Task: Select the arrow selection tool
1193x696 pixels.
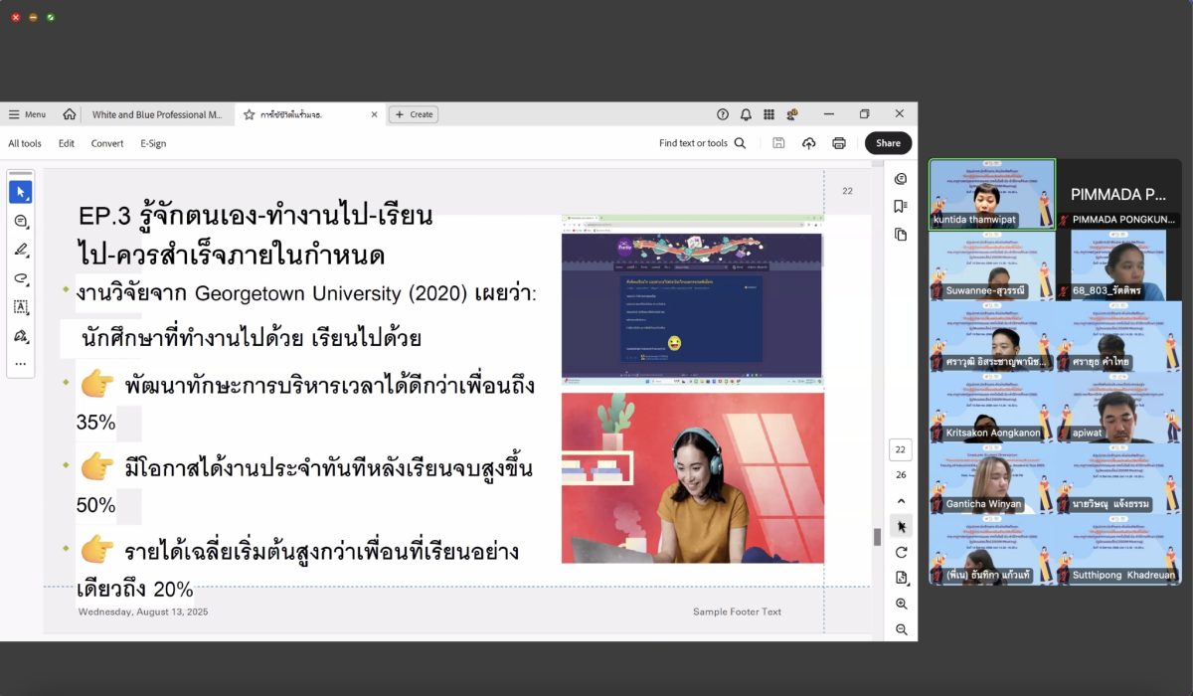Action: pos(20,192)
